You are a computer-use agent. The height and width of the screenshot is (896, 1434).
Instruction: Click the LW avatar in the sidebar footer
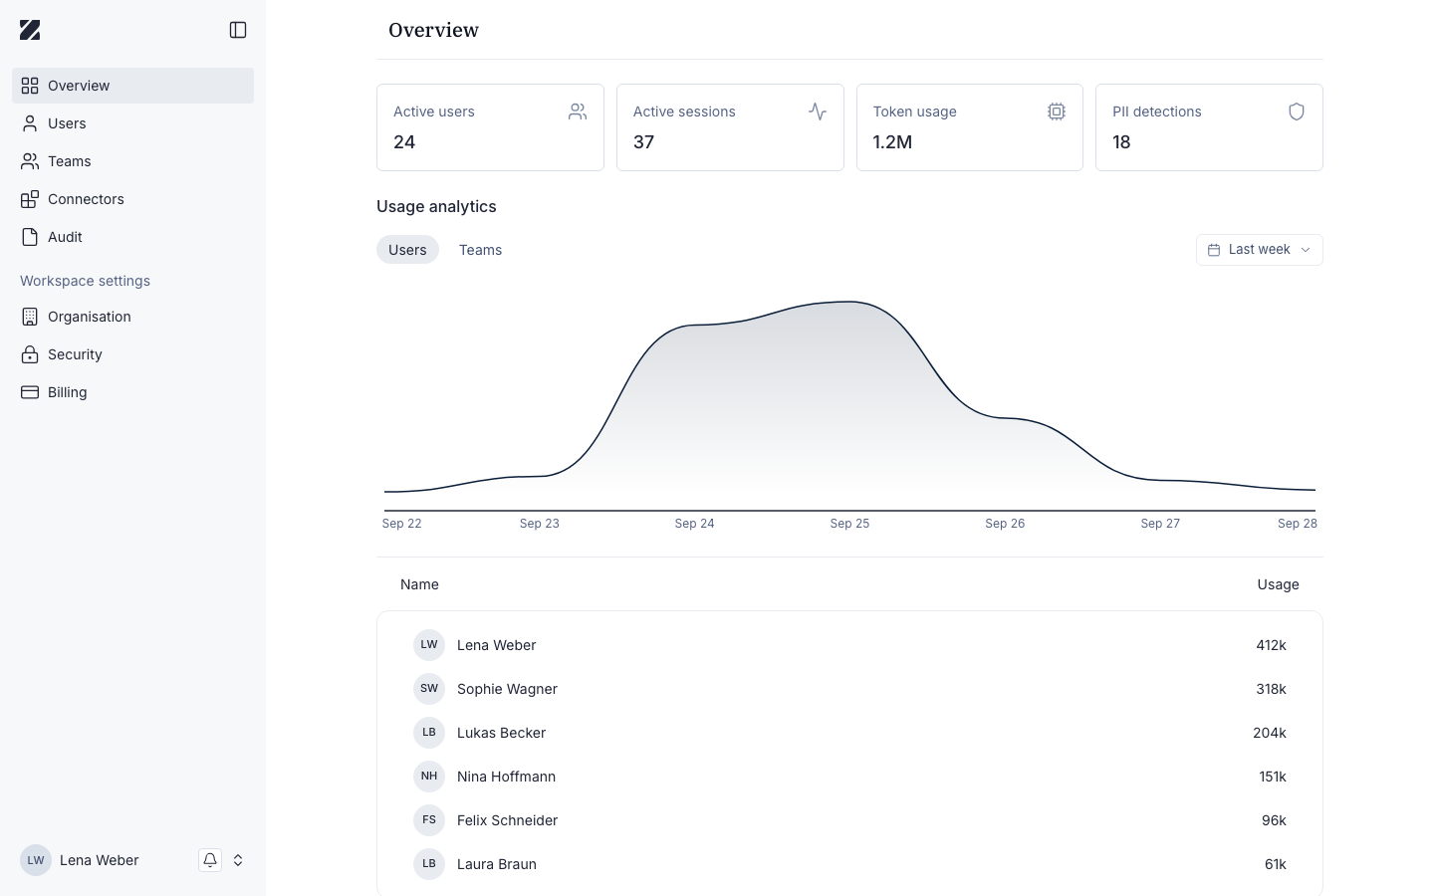36,860
